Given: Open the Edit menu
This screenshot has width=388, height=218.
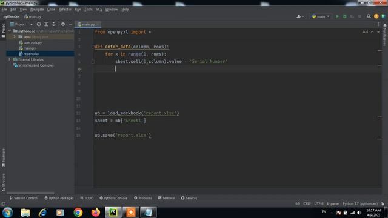Looking at the screenshot, I should pyautogui.click(x=13, y=10).
